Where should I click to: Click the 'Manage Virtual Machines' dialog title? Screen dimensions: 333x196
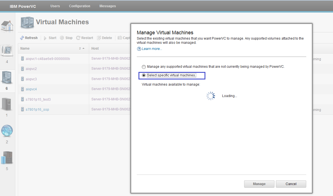pyautogui.click(x=165, y=33)
